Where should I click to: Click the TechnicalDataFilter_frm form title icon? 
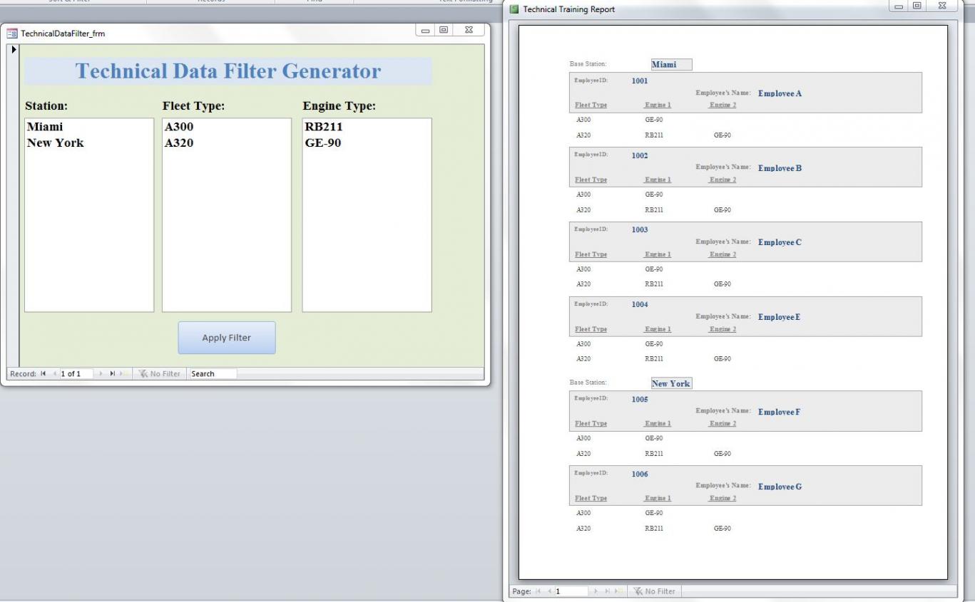[x=12, y=33]
